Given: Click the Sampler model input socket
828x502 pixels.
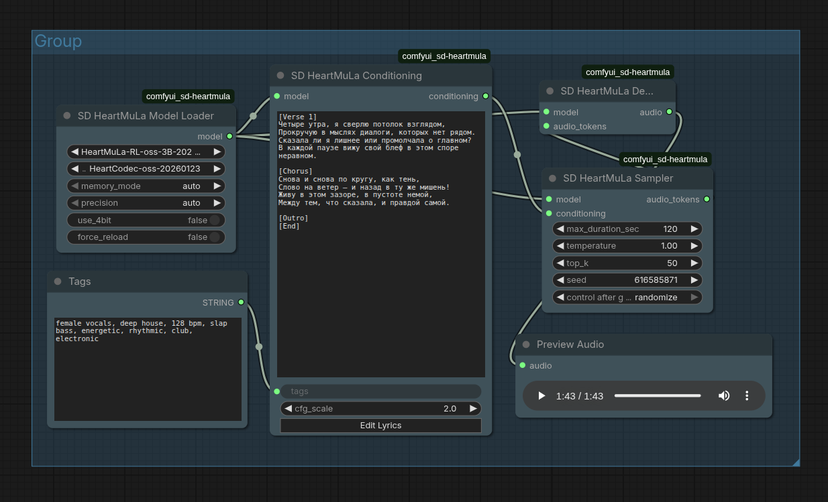Looking at the screenshot, I should coord(550,199).
